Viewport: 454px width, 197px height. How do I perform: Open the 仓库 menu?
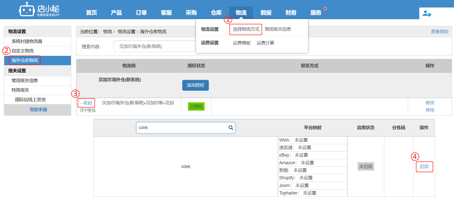click(216, 13)
